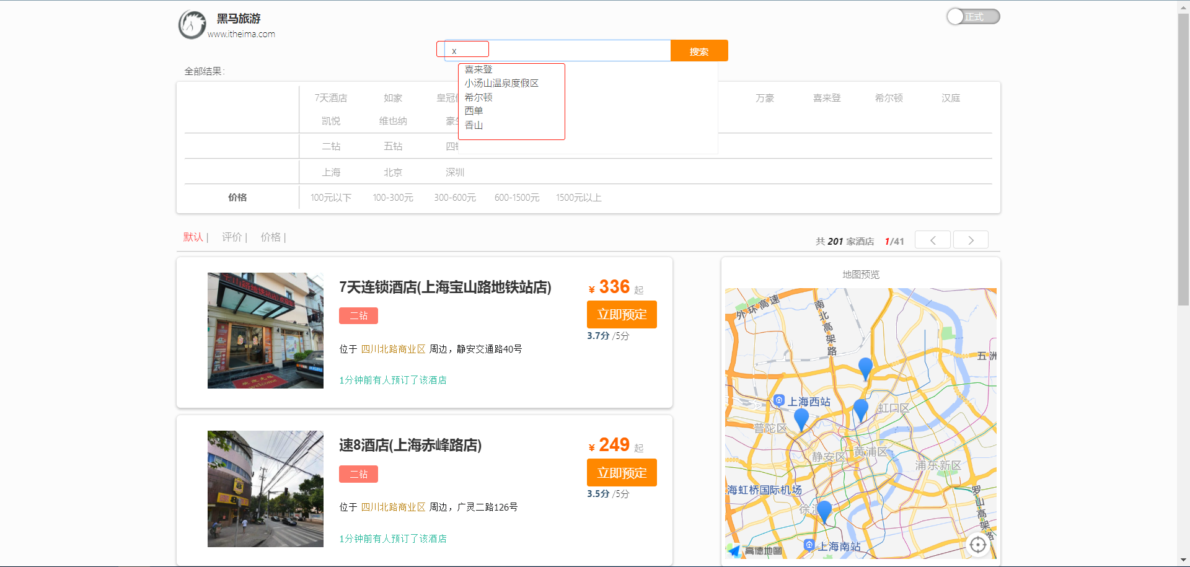Click map pin above 普陀区 label
1190x567 pixels.
point(801,420)
